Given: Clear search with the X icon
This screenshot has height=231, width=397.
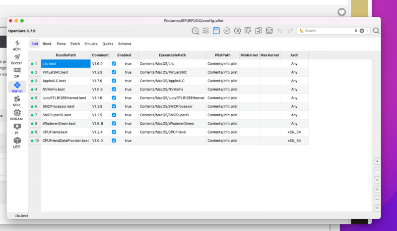Looking at the screenshot, I should (362, 31).
